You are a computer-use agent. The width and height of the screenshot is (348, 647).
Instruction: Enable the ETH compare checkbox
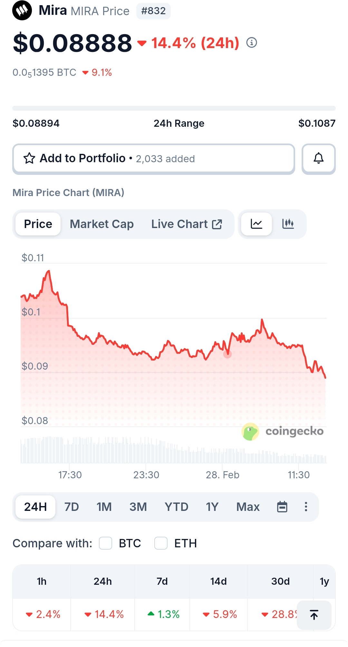(161, 543)
